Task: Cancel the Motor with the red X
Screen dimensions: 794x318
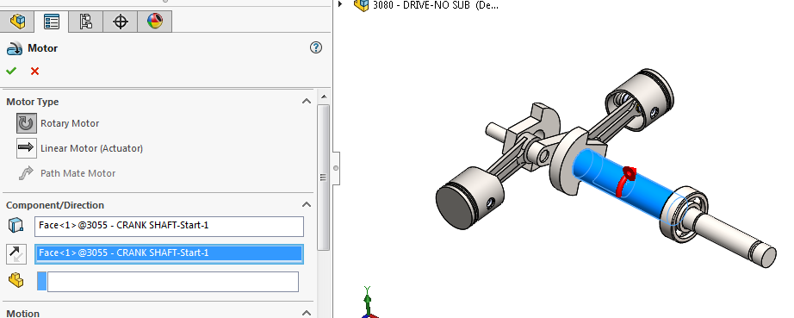Action: click(x=34, y=71)
